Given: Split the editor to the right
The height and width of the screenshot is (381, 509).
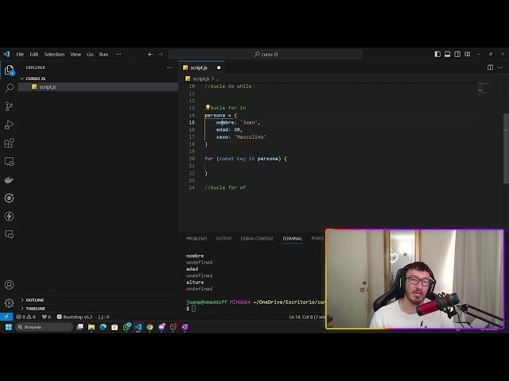Looking at the screenshot, I should [490, 67].
